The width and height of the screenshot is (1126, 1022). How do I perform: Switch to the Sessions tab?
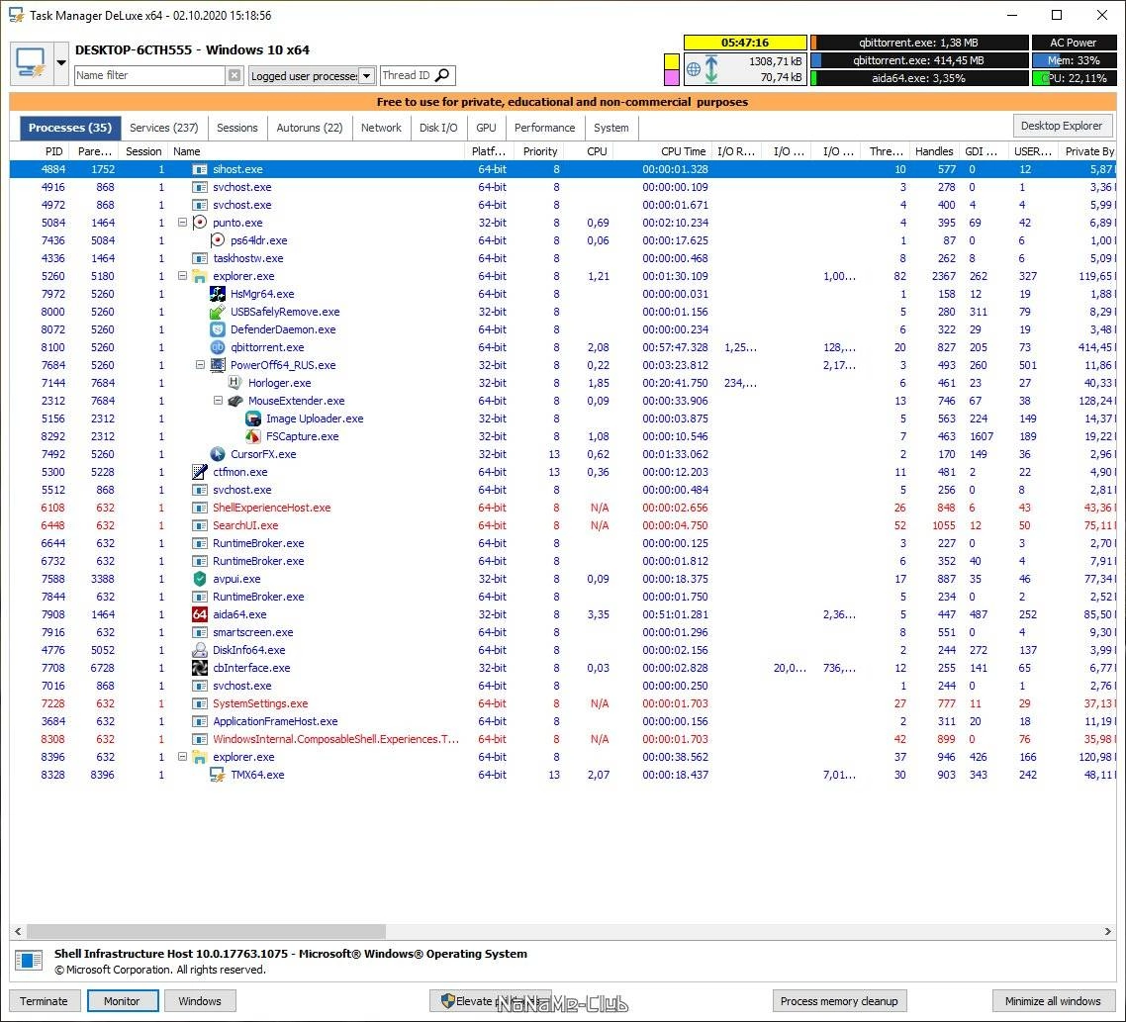[x=237, y=128]
